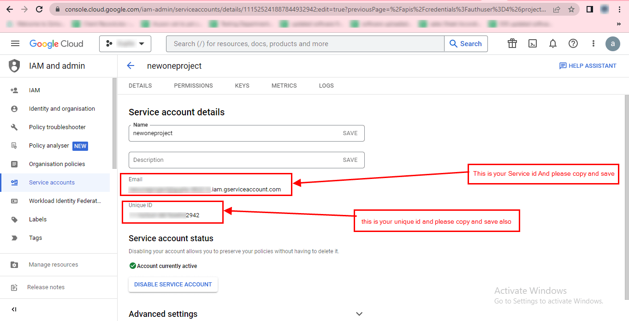This screenshot has height=321, width=629.
Task: Open the account avatar 'a'
Action: point(613,44)
